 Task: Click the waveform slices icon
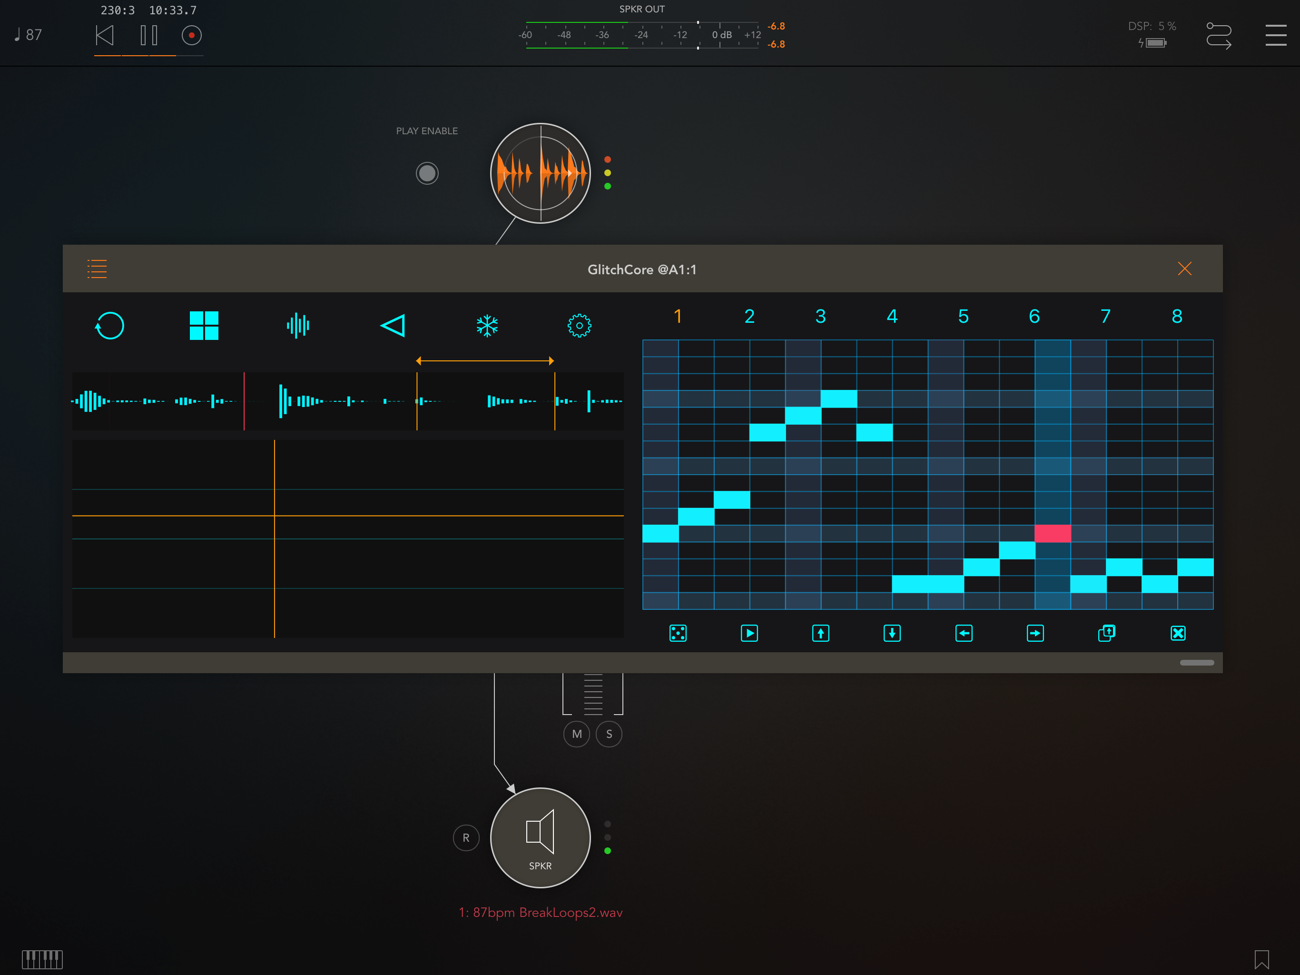pos(298,326)
